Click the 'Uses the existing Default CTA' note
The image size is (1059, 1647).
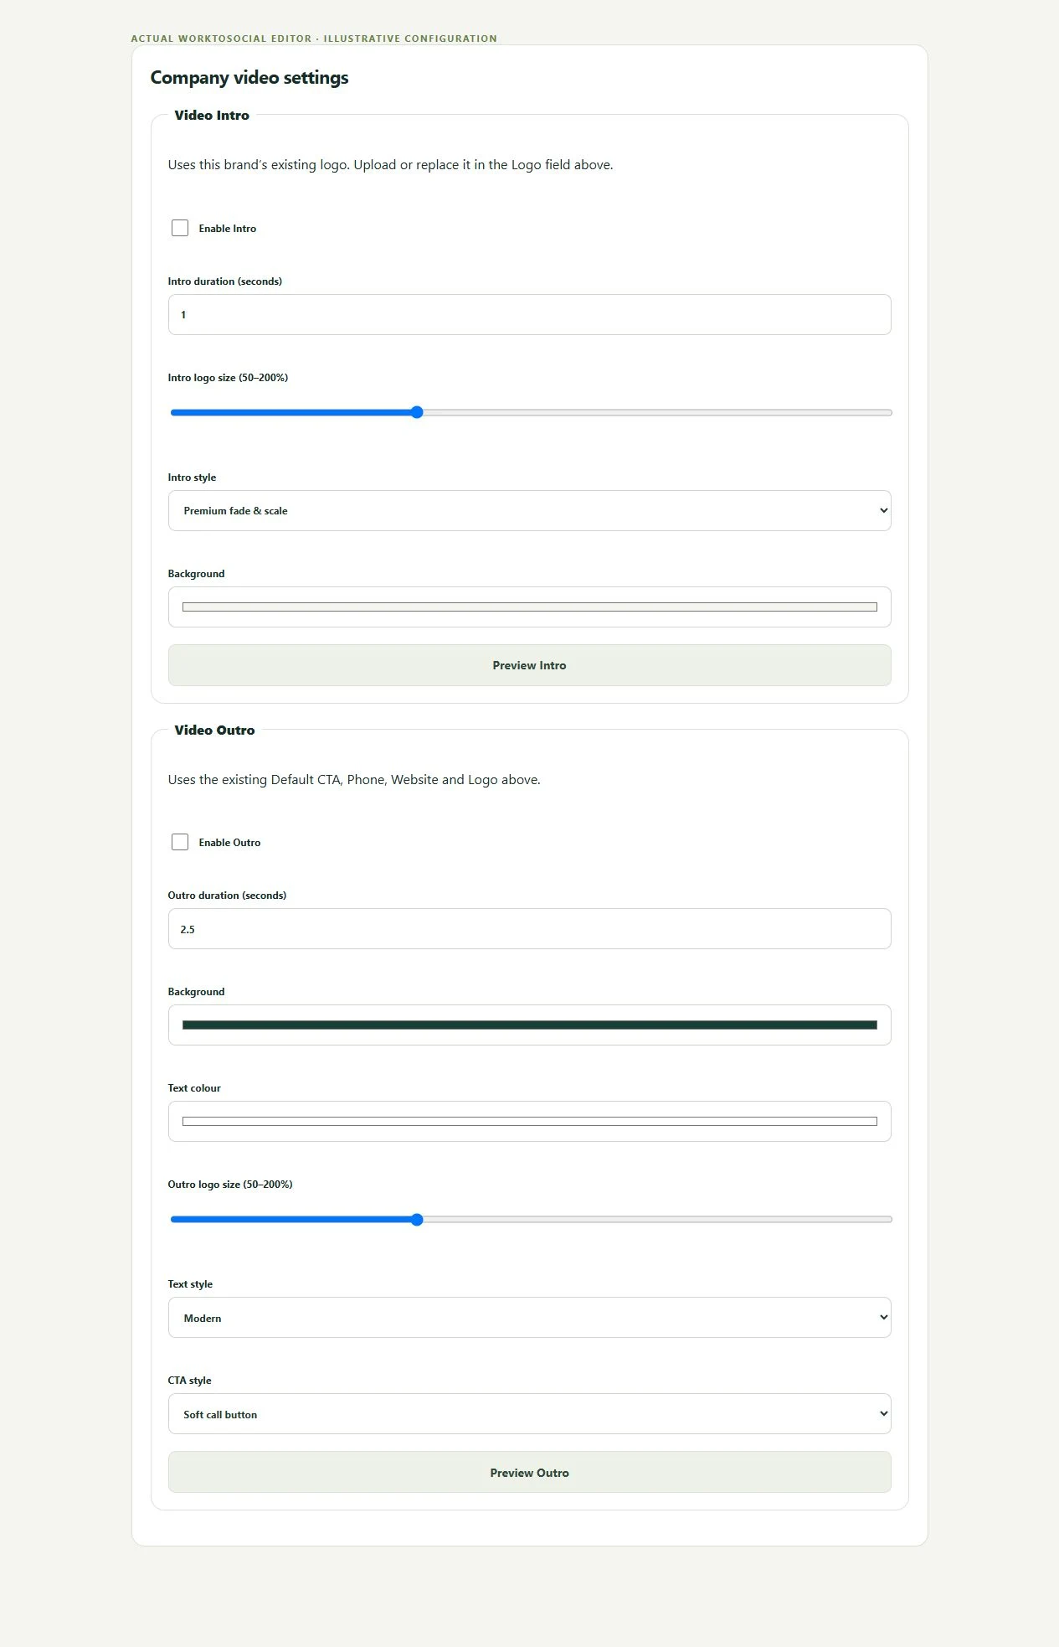coord(354,780)
